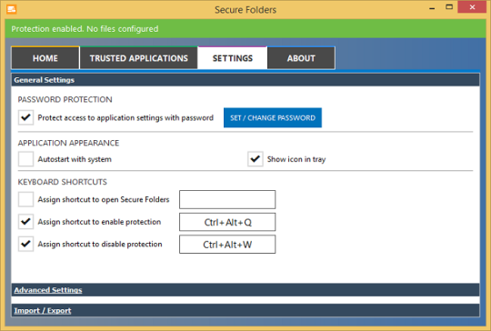This screenshot has height=331, width=491.
Task: Uncheck shortcut to enable protection
Action: 25,222
